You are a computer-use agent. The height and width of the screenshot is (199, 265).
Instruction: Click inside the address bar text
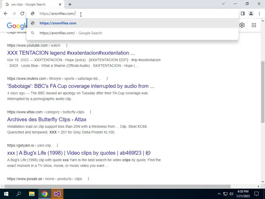click(x=57, y=13)
